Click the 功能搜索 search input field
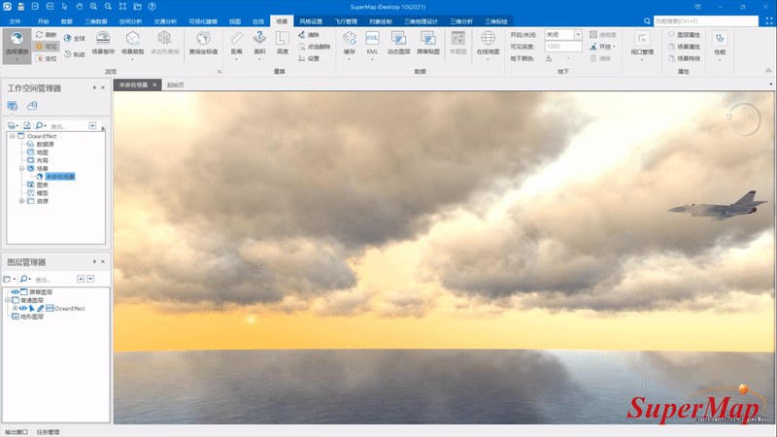The height and width of the screenshot is (437, 777). click(x=706, y=20)
